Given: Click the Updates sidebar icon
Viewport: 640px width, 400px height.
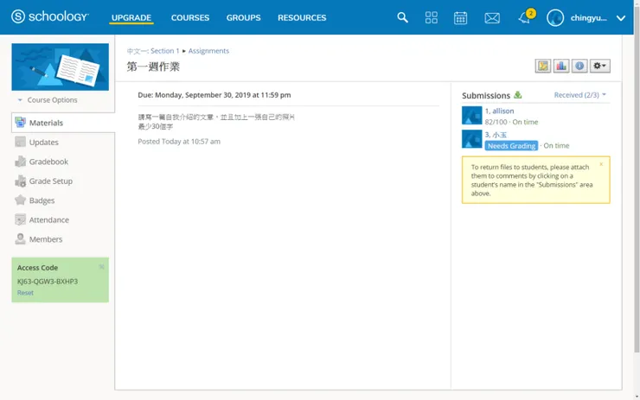Looking at the screenshot, I should tap(20, 142).
